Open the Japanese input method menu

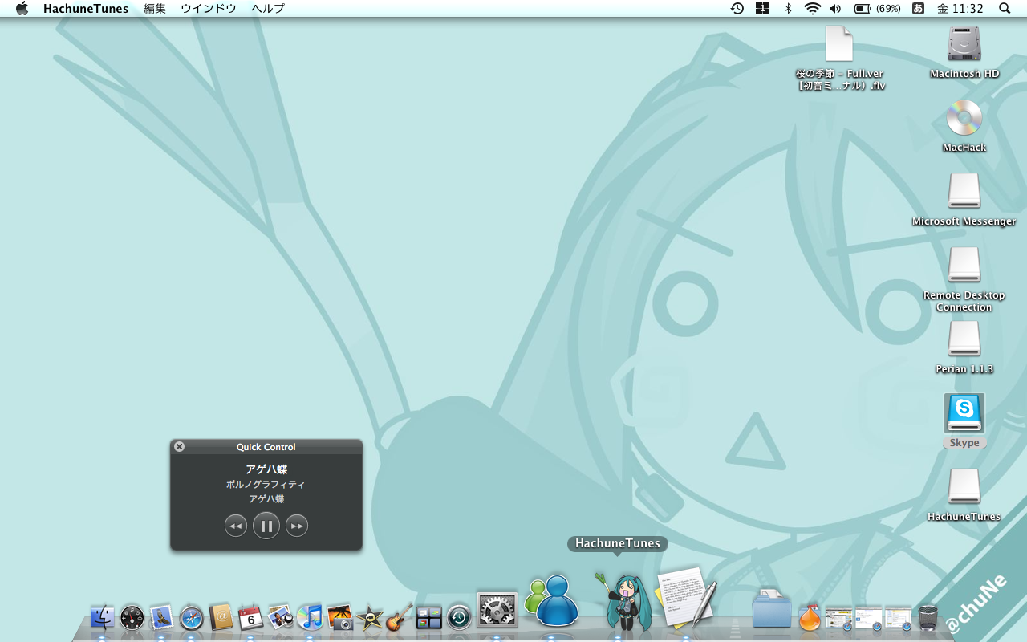(919, 9)
